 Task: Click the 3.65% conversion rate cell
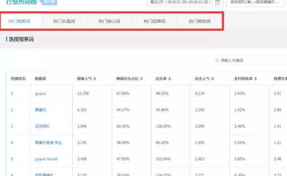[x=240, y=159]
